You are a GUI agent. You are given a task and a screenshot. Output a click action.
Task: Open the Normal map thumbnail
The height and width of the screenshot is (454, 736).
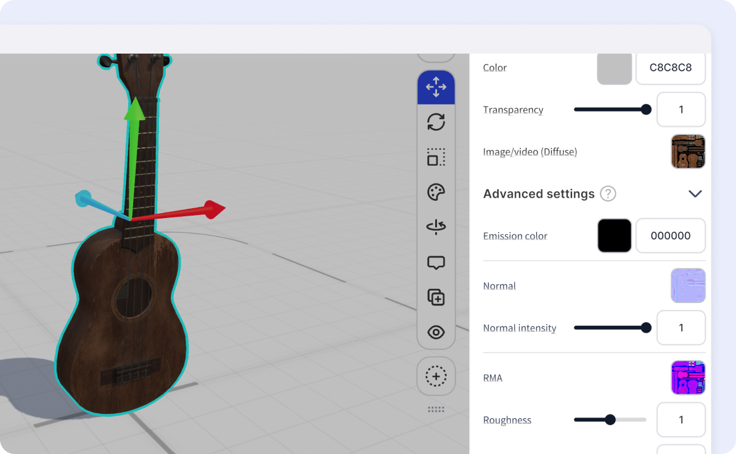pos(688,286)
